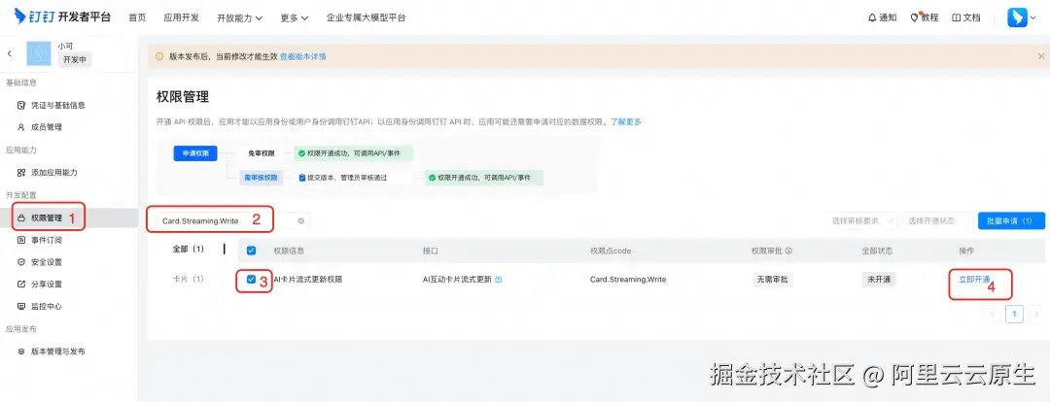Screen dimensions: 1050x402
Task: Click 批量申请 (1) button
Action: click(1011, 220)
